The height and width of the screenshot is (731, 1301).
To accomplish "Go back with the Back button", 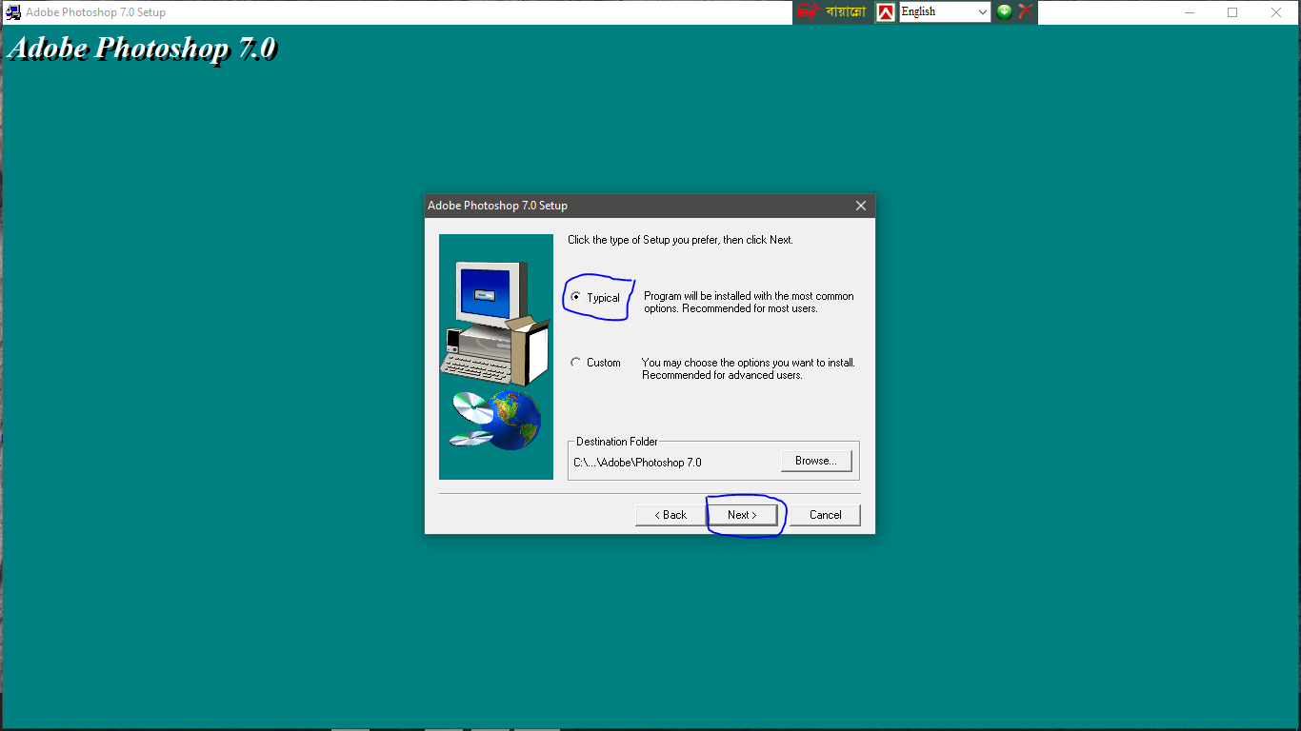I will tap(671, 515).
